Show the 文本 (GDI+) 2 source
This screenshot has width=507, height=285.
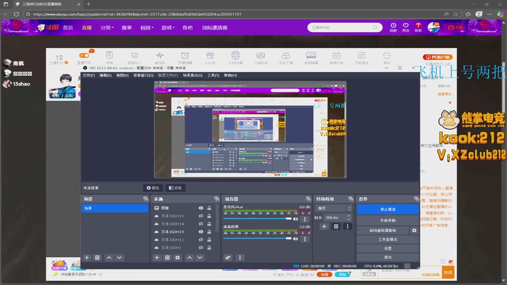[201, 240]
